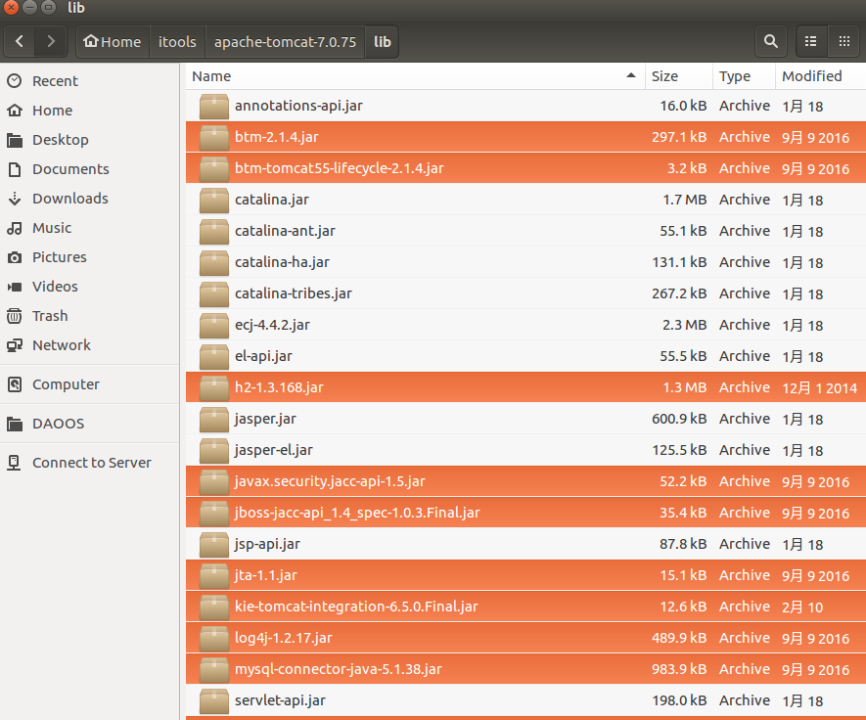Image resolution: width=866 pixels, height=720 pixels.
Task: Select jasper-el.jar file name
Action: (x=274, y=450)
